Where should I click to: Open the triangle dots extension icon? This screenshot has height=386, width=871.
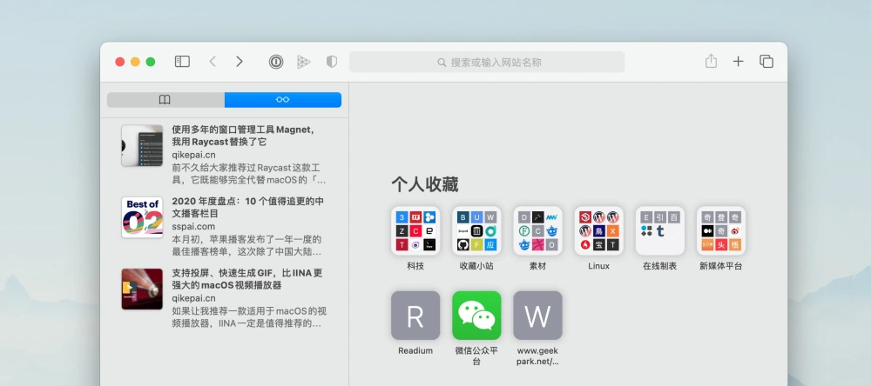(x=303, y=62)
